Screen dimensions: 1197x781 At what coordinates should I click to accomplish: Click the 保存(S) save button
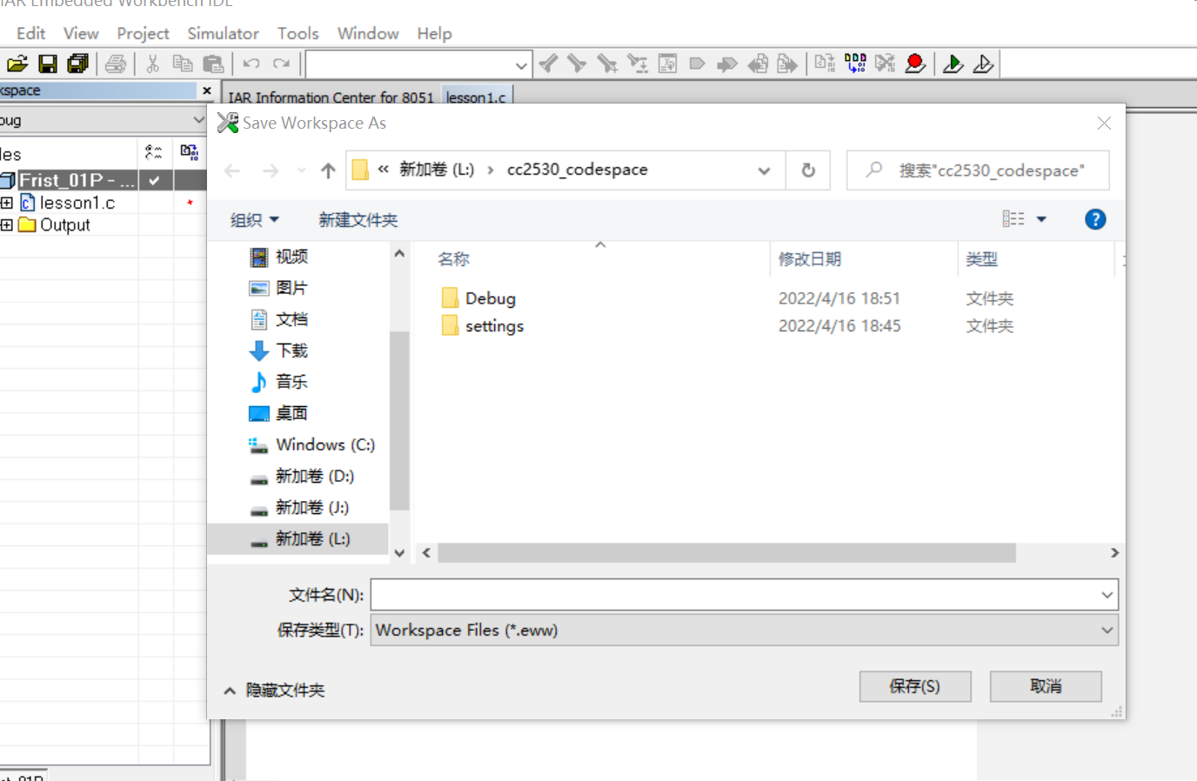[915, 686]
